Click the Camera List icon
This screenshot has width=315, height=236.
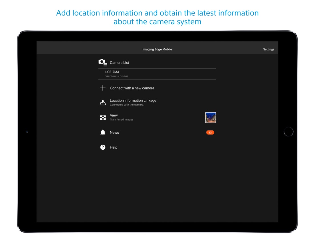[103, 63]
